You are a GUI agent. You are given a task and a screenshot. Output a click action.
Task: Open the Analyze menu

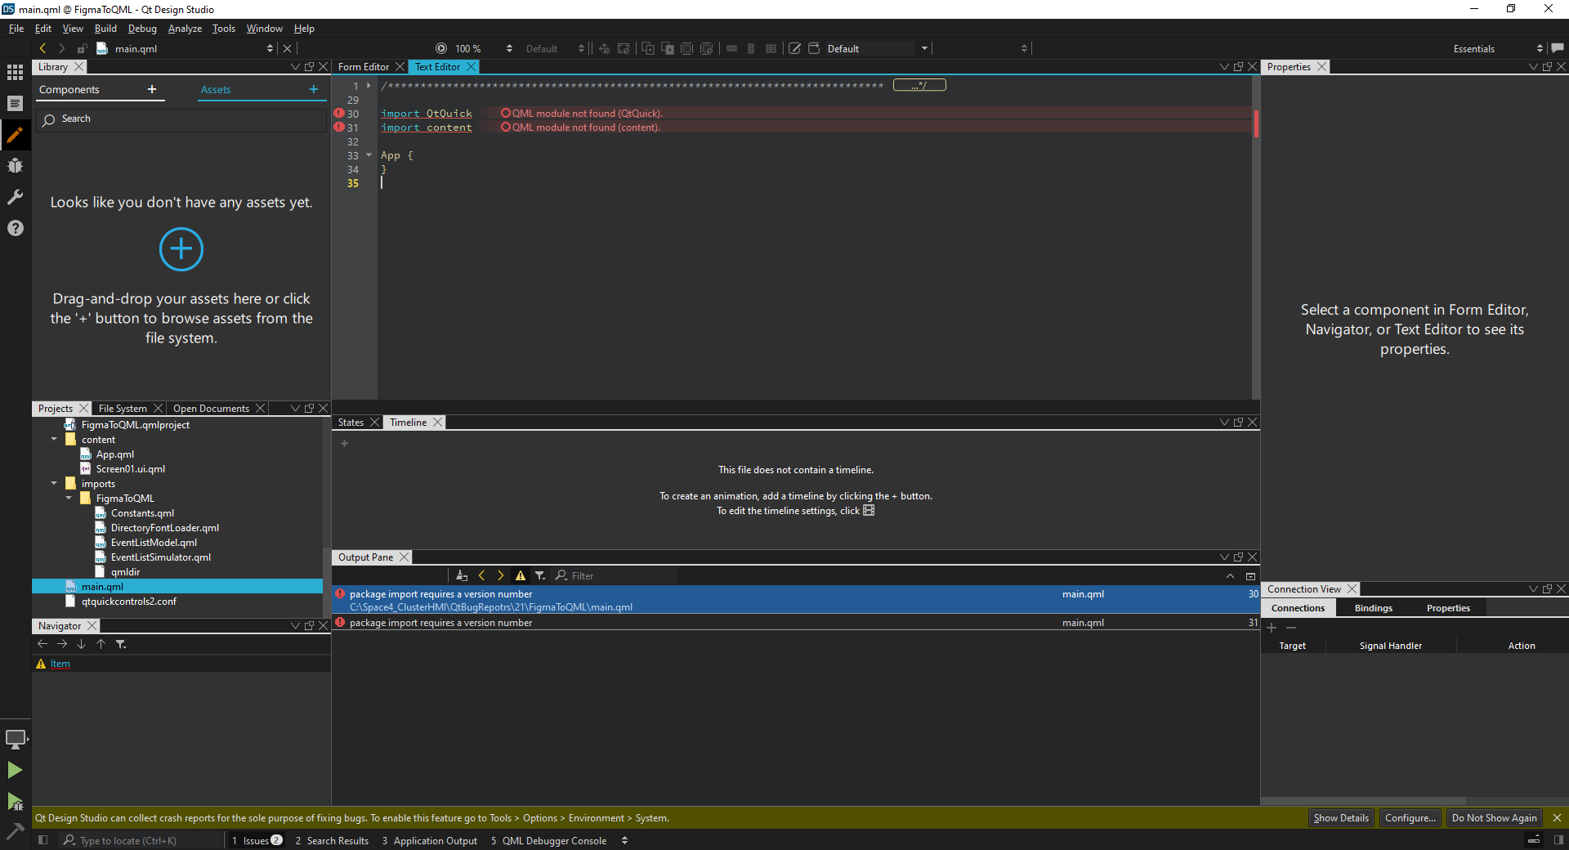(x=185, y=29)
